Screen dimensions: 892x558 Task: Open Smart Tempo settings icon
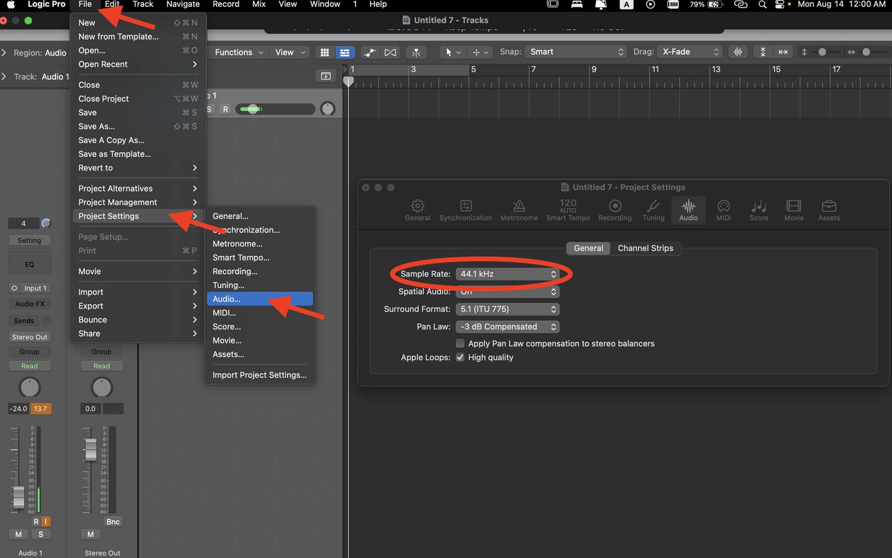click(x=568, y=210)
